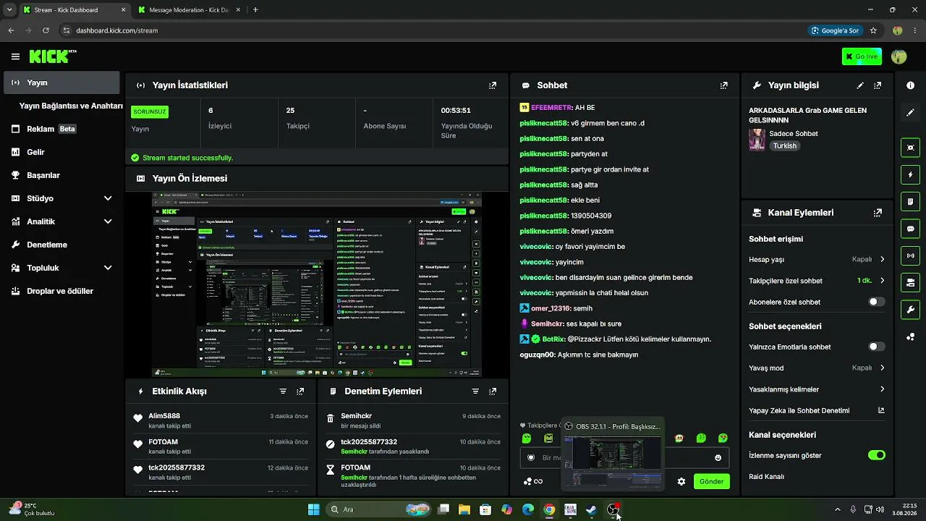Viewport: 926px width, 521px height.
Task: Open Yapay Zeka ile Sohbet Denetimi link
Action: pos(815,411)
